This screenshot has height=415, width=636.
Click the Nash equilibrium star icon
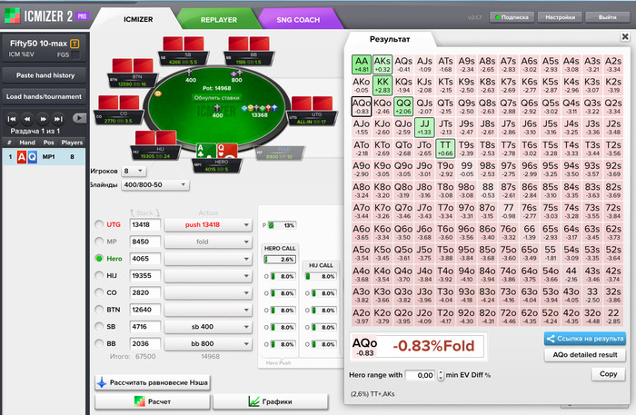102,382
